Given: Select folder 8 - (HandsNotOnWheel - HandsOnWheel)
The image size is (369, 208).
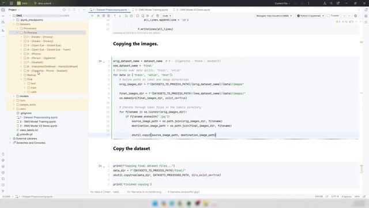Looking at the screenshot, I should coord(52,66).
